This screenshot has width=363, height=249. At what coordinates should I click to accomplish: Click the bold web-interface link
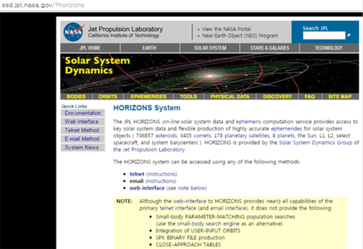(x=147, y=188)
